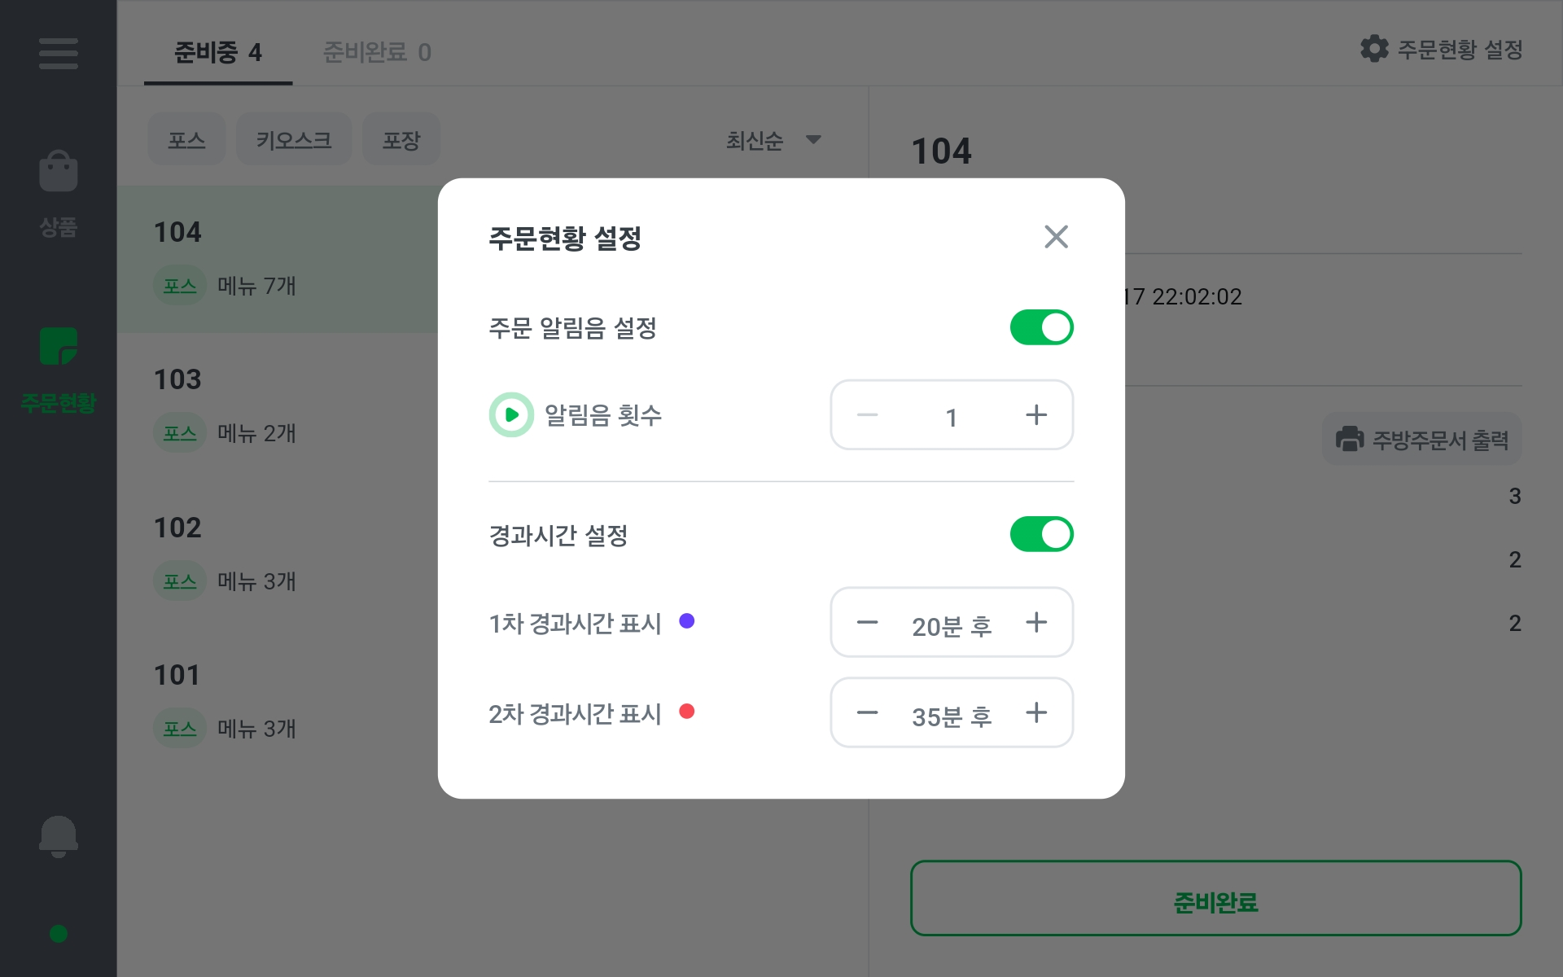Viewport: 1563px width, 977px height.
Task: Filter orders by 키오스크
Action: pyautogui.click(x=294, y=140)
